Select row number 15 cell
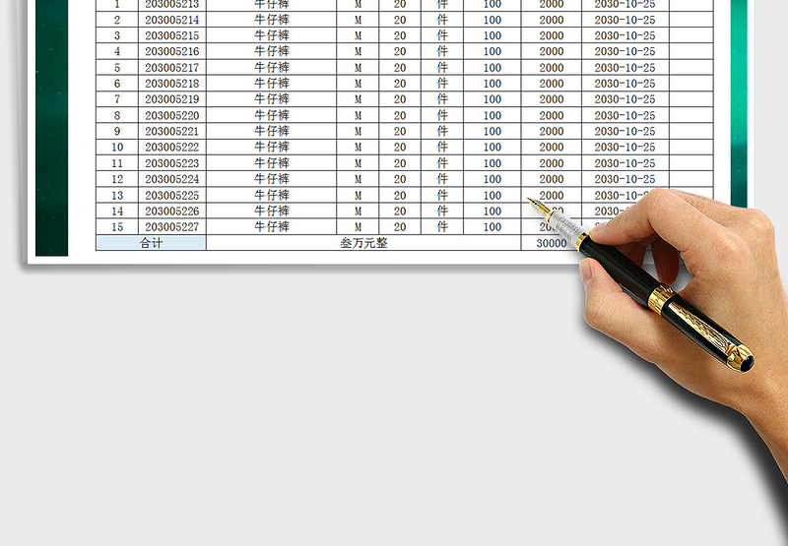Viewport: 788px width, 546px height. pos(117,227)
